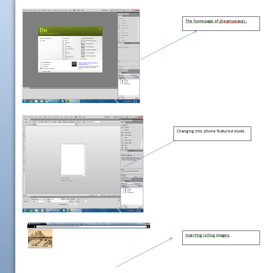Image resolution: width=268 pixels, height=273 pixels.
Task: Switch to Split view in Feature Phone screenshot
Action: [30, 122]
